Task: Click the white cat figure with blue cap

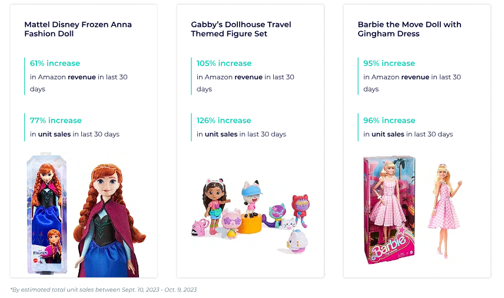Action: pos(251,199)
